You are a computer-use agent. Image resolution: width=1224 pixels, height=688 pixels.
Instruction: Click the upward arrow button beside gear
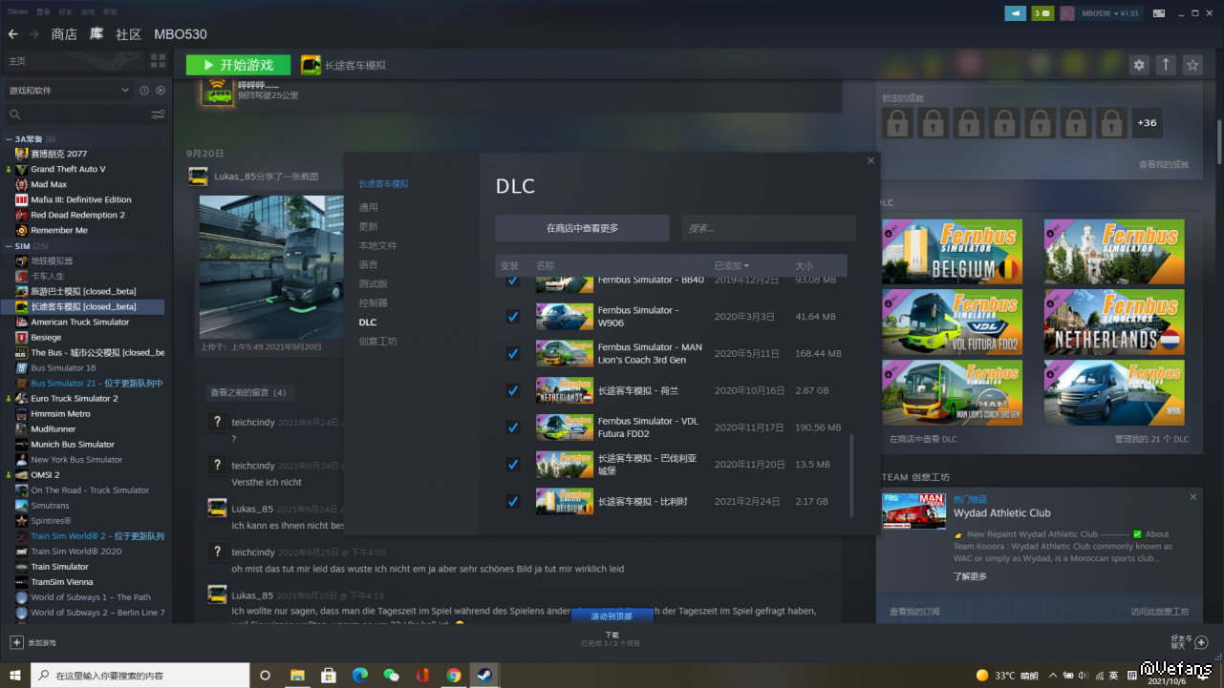click(1166, 65)
